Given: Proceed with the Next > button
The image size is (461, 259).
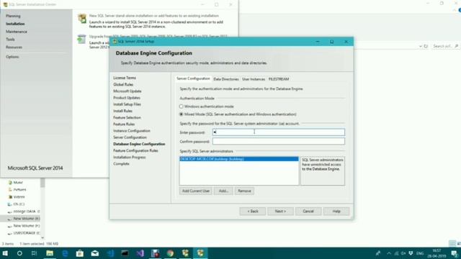Looking at the screenshot, I should point(280,211).
